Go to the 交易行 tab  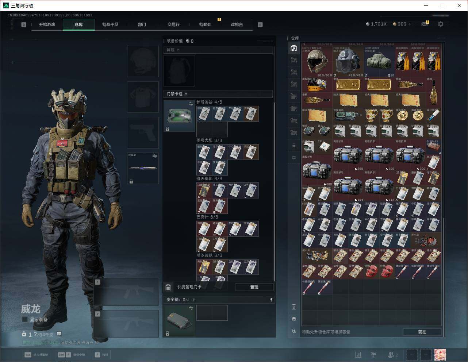pyautogui.click(x=173, y=24)
